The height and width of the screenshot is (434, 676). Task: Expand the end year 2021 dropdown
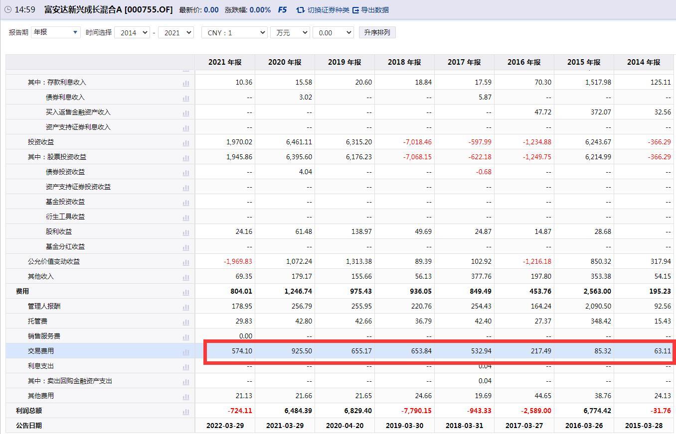[175, 32]
